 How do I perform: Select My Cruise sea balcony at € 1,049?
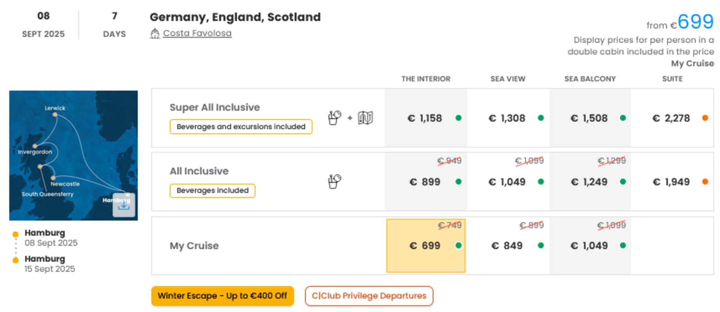(590, 246)
